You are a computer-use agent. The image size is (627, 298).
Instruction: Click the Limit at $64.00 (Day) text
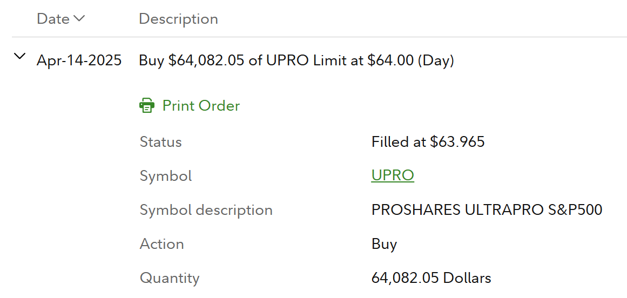click(x=383, y=60)
